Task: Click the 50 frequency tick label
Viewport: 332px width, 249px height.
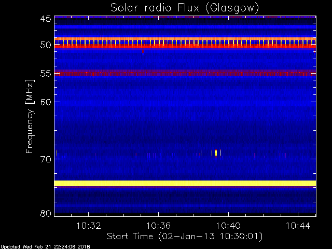Action: [x=46, y=45]
